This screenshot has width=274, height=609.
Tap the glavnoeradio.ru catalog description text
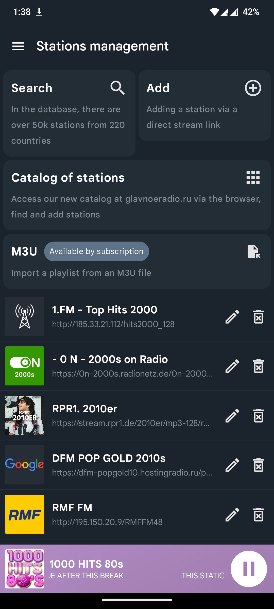[136, 207]
